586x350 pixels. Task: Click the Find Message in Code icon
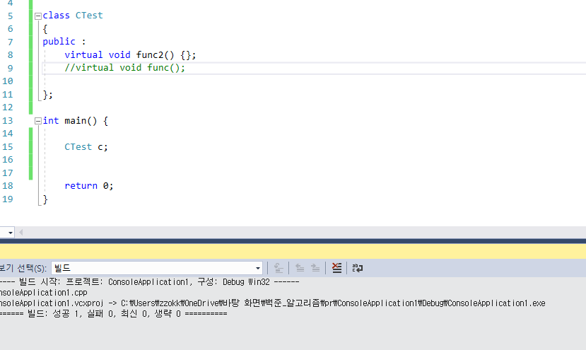point(279,268)
